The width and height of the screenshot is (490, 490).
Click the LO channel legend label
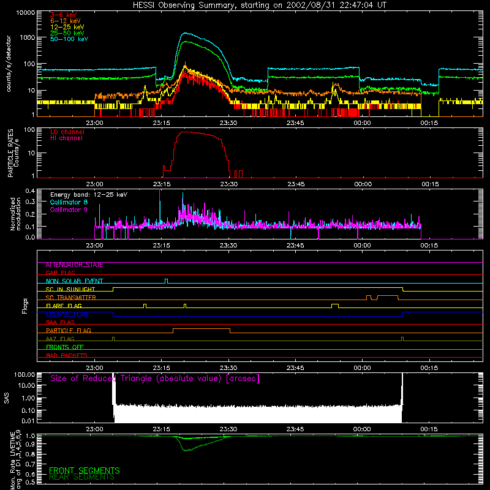click(67, 132)
